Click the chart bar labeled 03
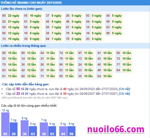 52,131
